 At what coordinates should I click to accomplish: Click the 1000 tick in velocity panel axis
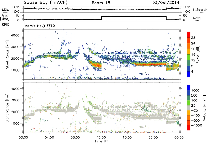coord(15,123)
